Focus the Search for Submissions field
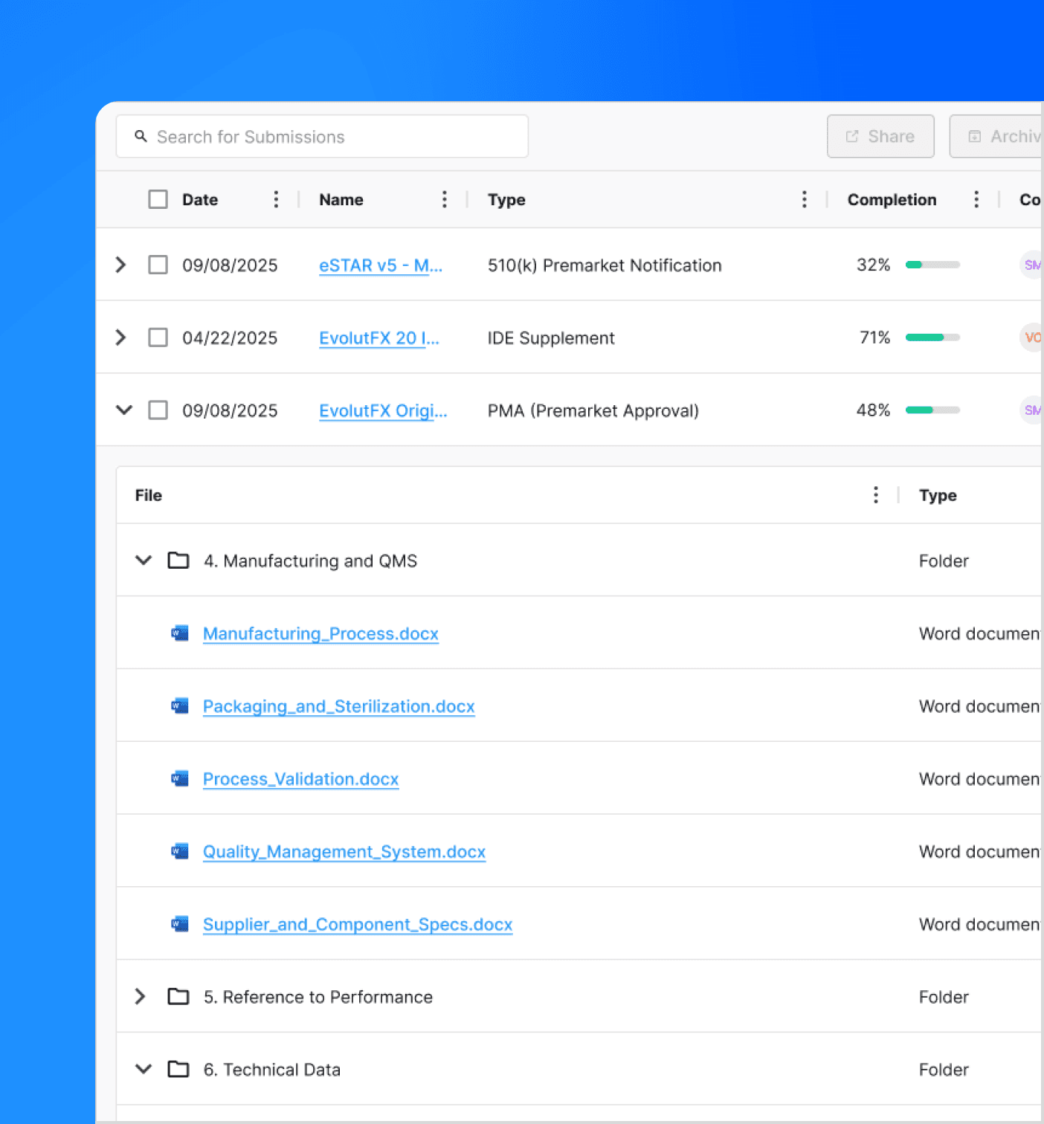 click(x=322, y=136)
